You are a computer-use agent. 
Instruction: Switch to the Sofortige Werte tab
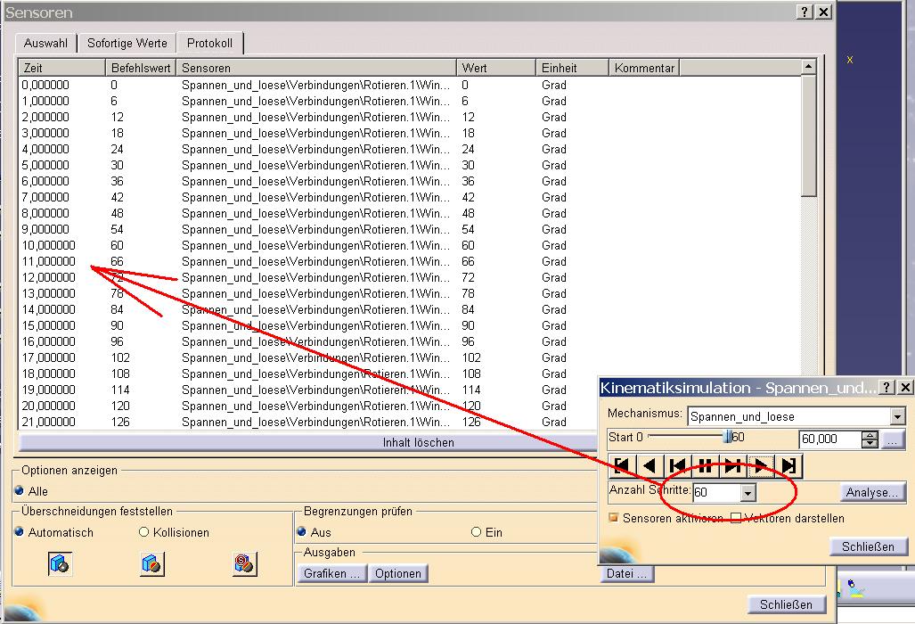[127, 43]
